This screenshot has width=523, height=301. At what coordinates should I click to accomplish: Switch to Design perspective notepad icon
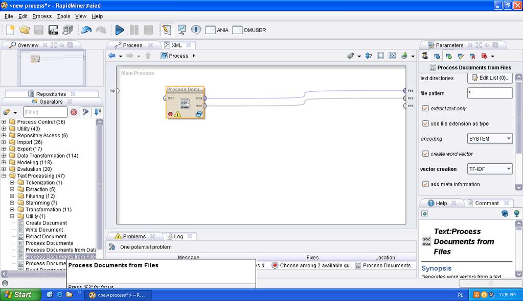click(x=167, y=30)
